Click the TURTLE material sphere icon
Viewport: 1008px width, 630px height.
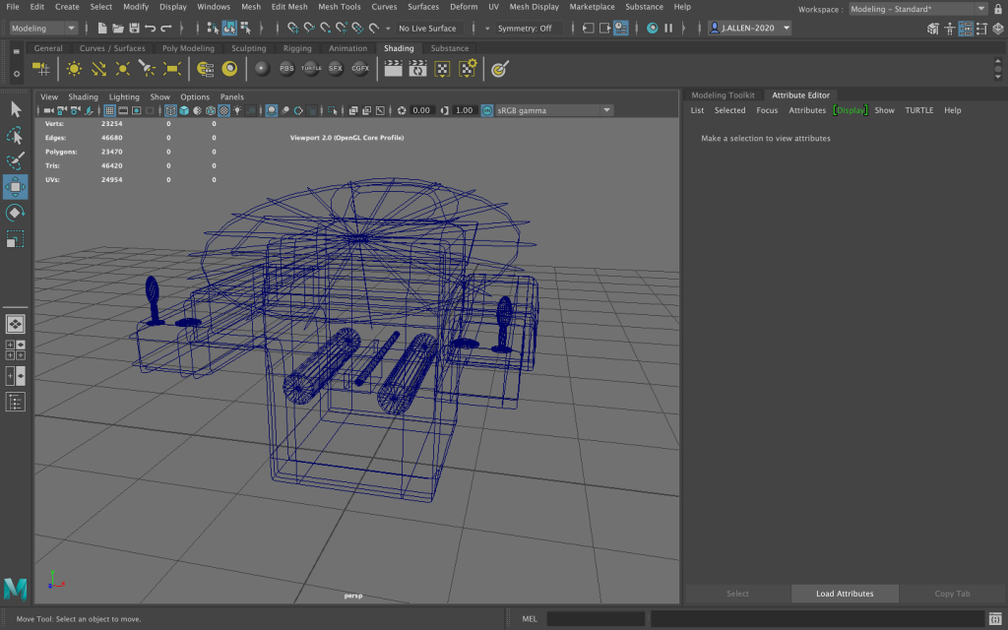(x=311, y=69)
